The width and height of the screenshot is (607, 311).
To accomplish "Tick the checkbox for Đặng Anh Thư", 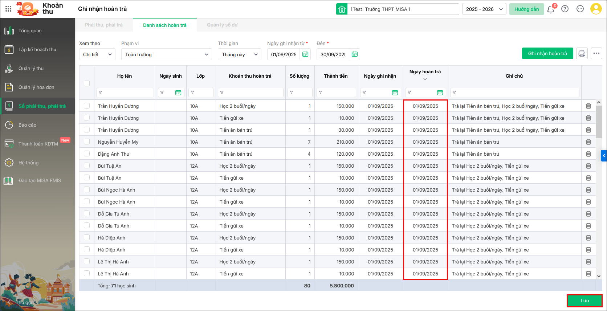I will (x=87, y=154).
